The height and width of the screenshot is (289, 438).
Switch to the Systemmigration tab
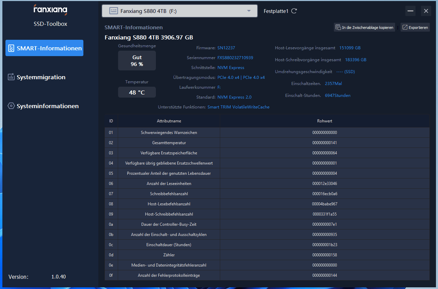point(41,77)
